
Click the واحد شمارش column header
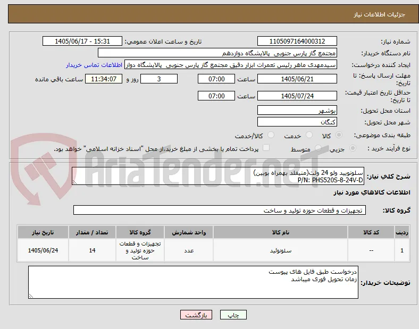tap(189, 232)
